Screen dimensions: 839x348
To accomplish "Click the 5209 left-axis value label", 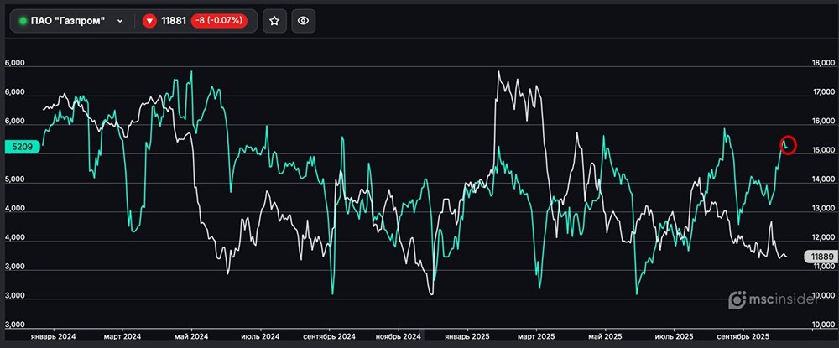I will [21, 147].
